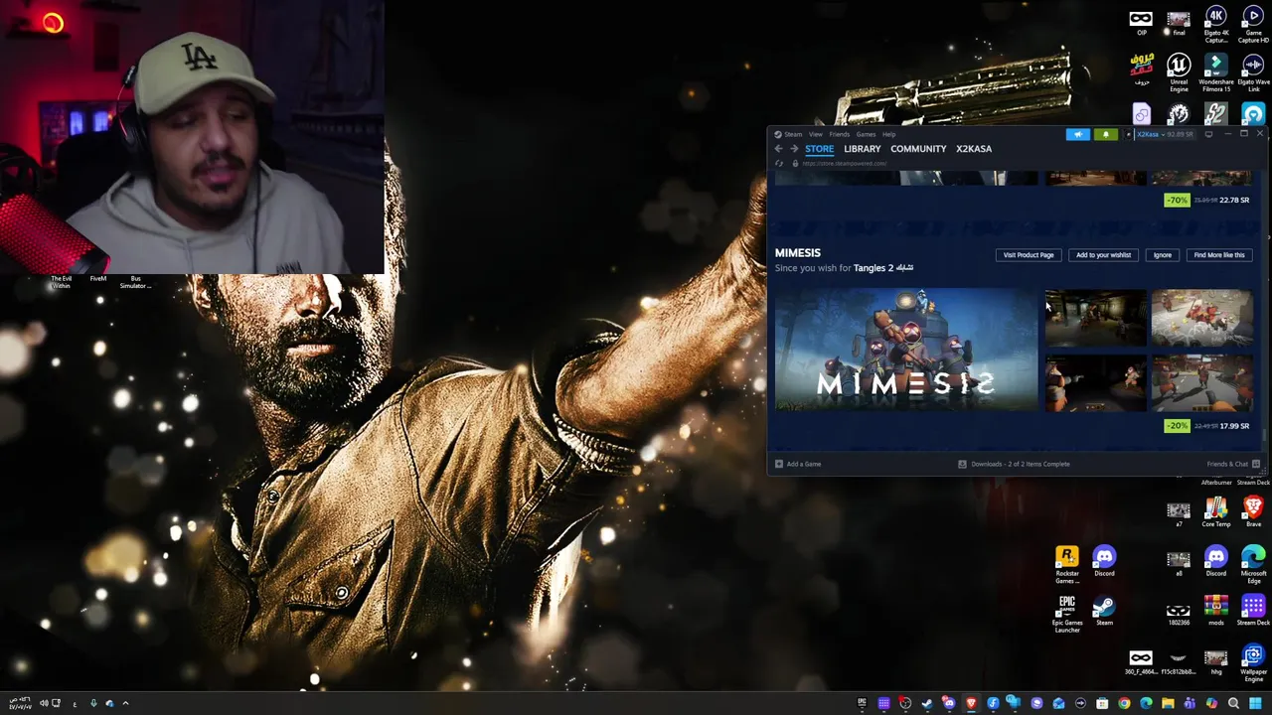Open the Friends menu in Steam
The image size is (1272, 715).
(840, 134)
